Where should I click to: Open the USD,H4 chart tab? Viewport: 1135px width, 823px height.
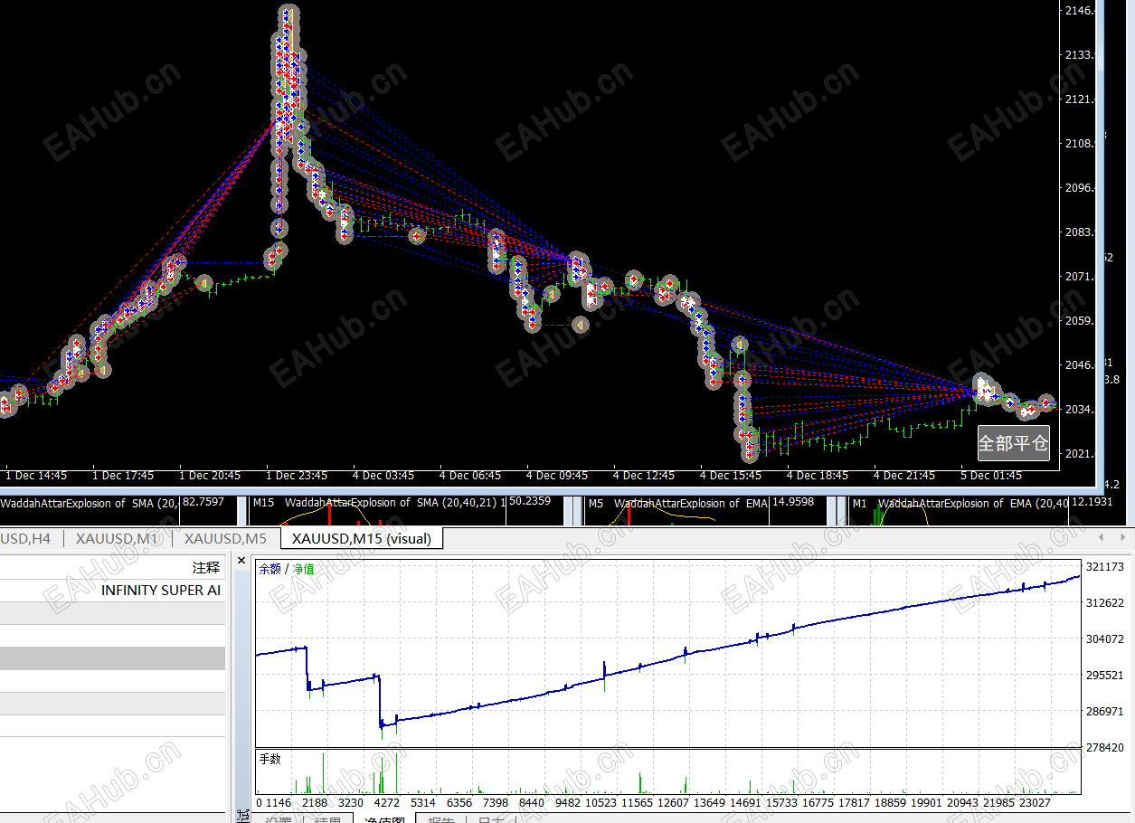coord(25,539)
